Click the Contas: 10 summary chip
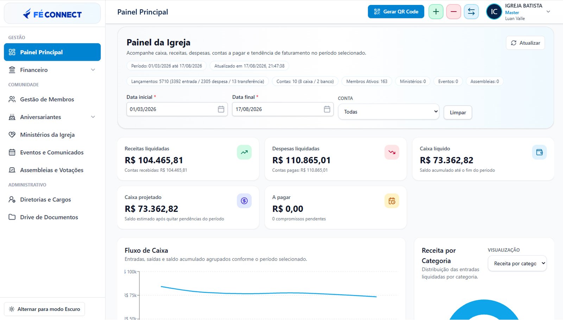The image size is (563, 320). 305,81
